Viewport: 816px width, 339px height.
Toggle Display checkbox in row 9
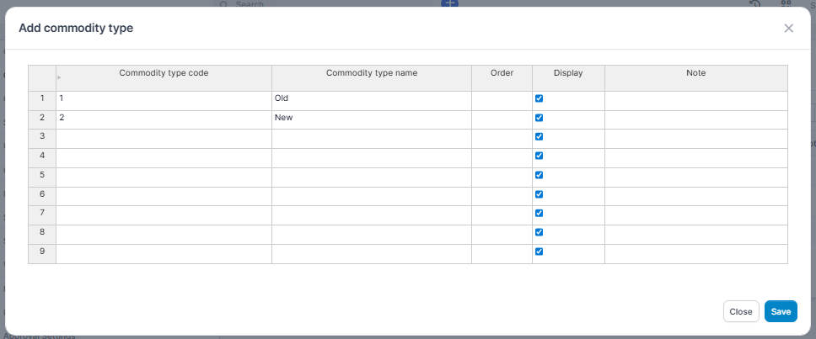[540, 252]
